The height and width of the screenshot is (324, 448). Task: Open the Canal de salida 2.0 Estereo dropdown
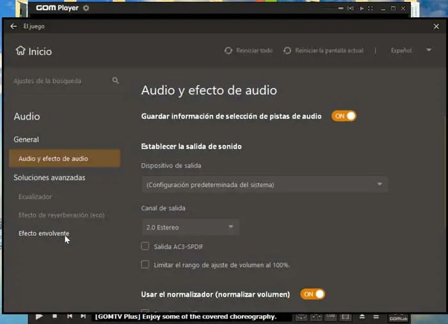pyautogui.click(x=190, y=227)
